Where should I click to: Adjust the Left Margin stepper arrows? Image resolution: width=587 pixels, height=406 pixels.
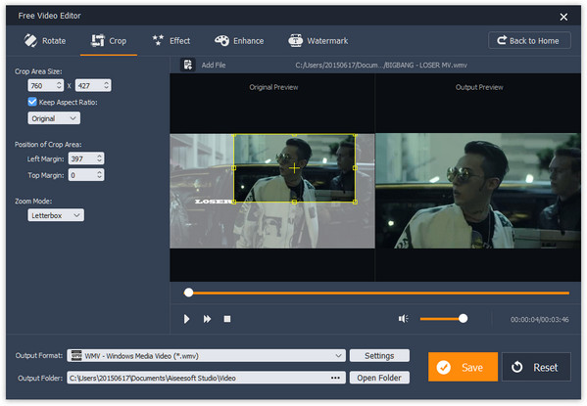[100, 158]
